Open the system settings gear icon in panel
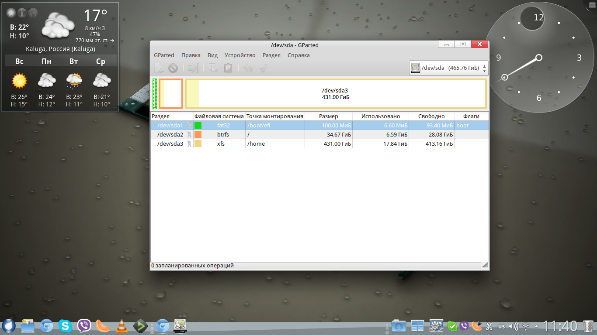 click(437, 326)
